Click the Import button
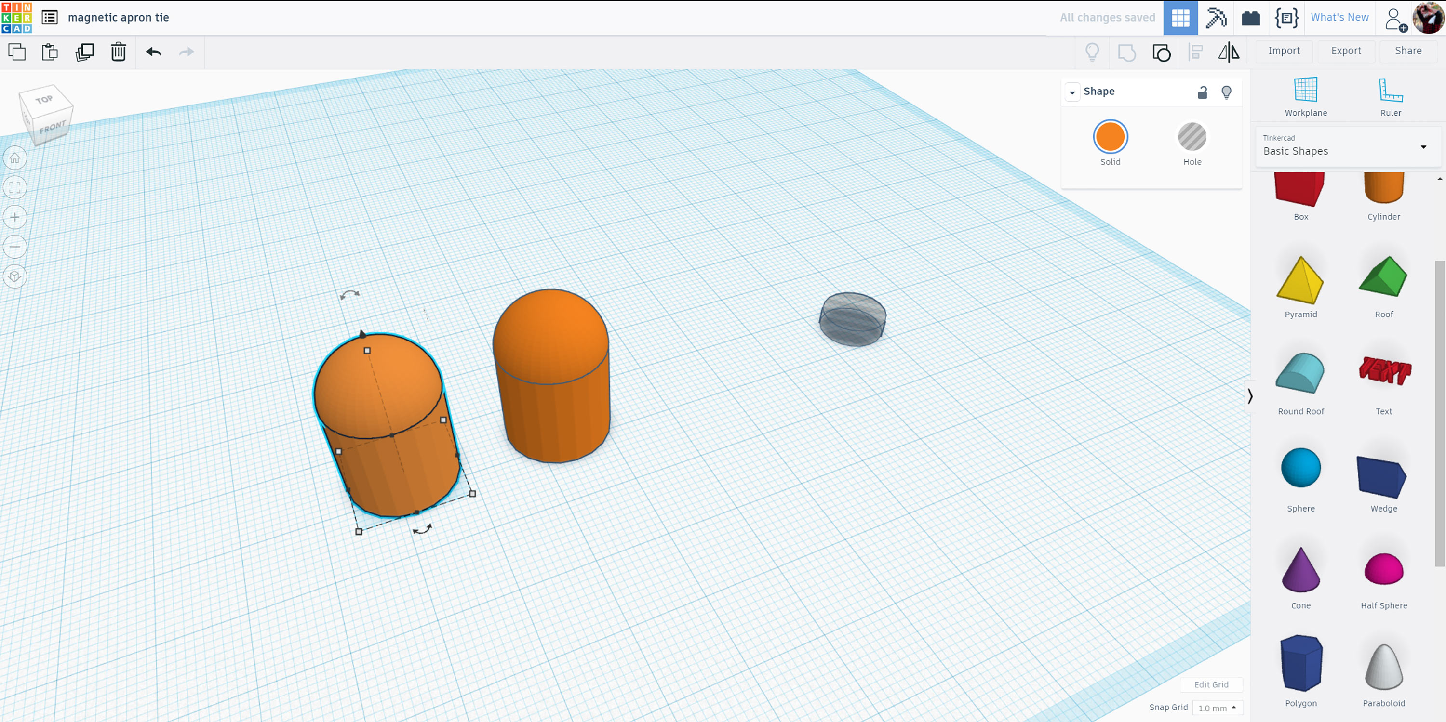The image size is (1446, 722). point(1284,51)
